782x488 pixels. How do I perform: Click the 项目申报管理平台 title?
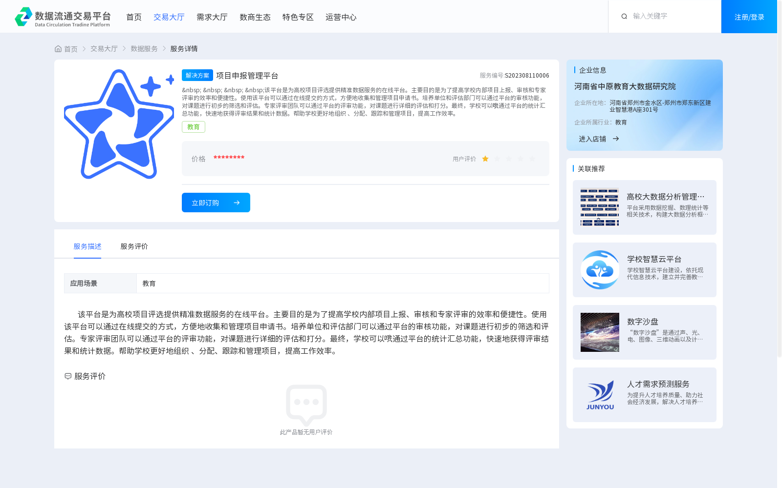[247, 76]
